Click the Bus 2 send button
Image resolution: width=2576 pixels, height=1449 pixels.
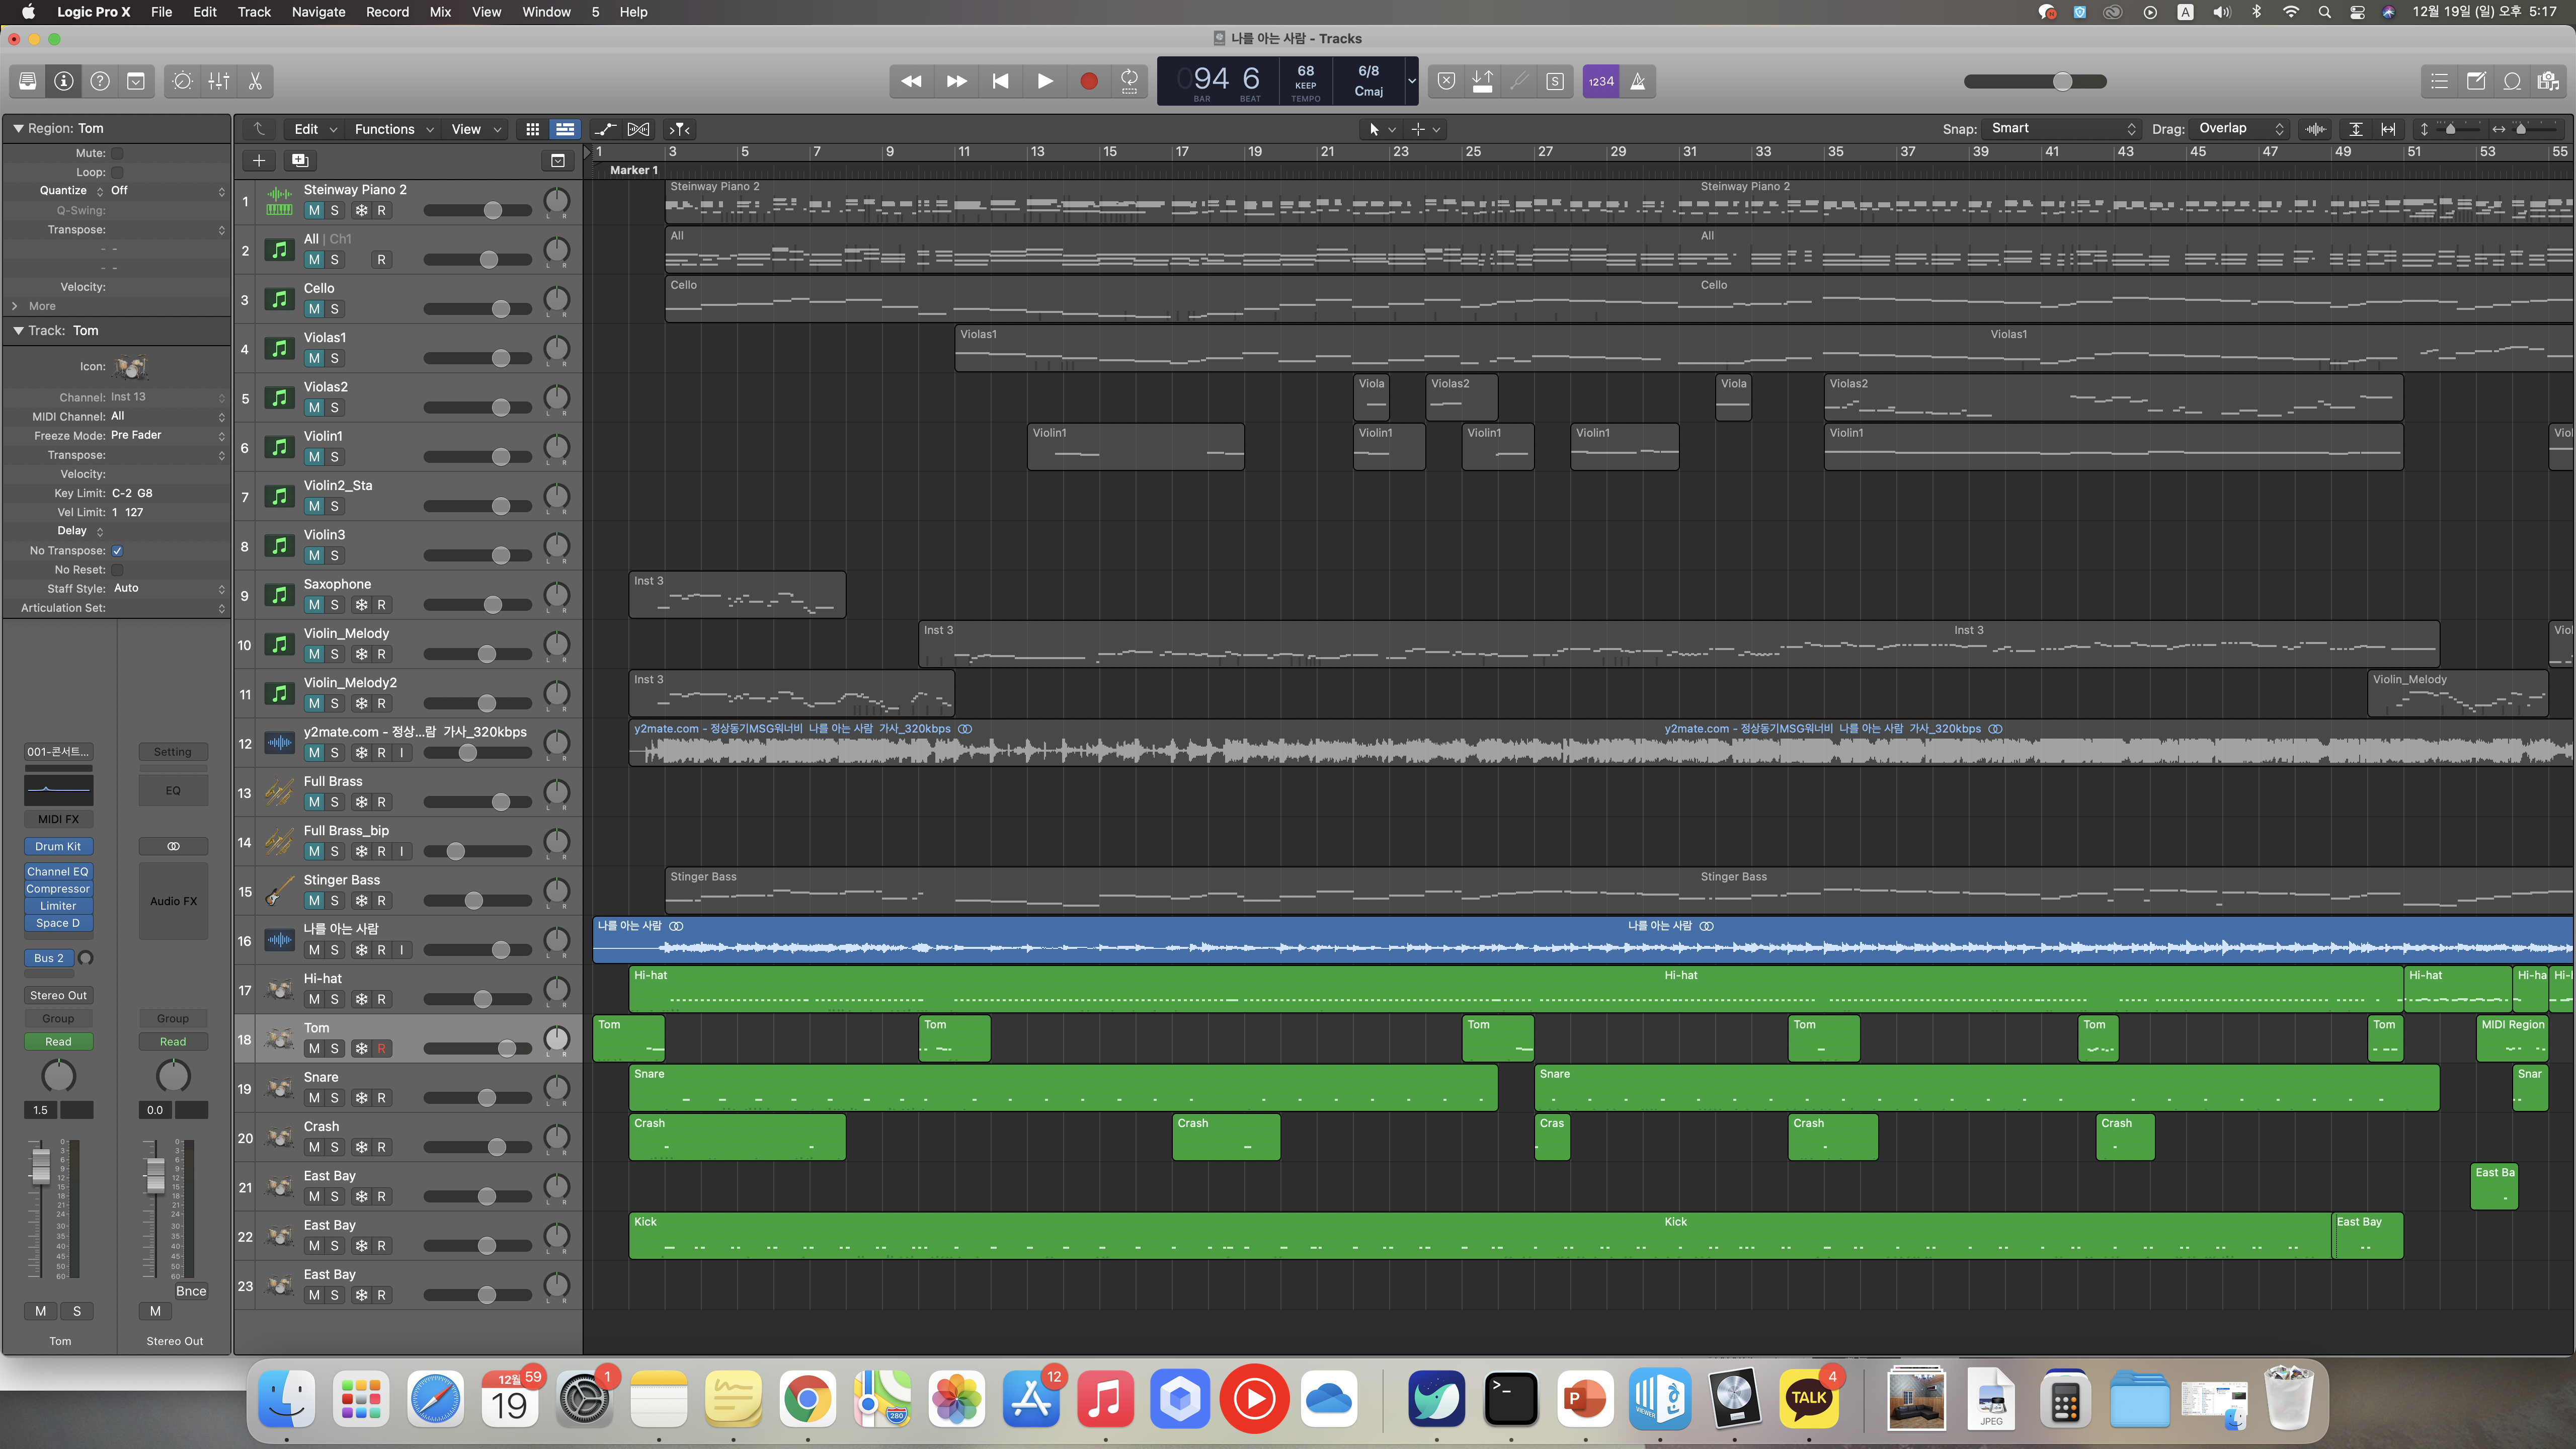click(x=48, y=958)
